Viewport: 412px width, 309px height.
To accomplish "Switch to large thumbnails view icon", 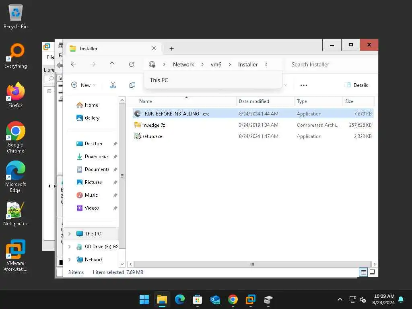I will click(372, 272).
